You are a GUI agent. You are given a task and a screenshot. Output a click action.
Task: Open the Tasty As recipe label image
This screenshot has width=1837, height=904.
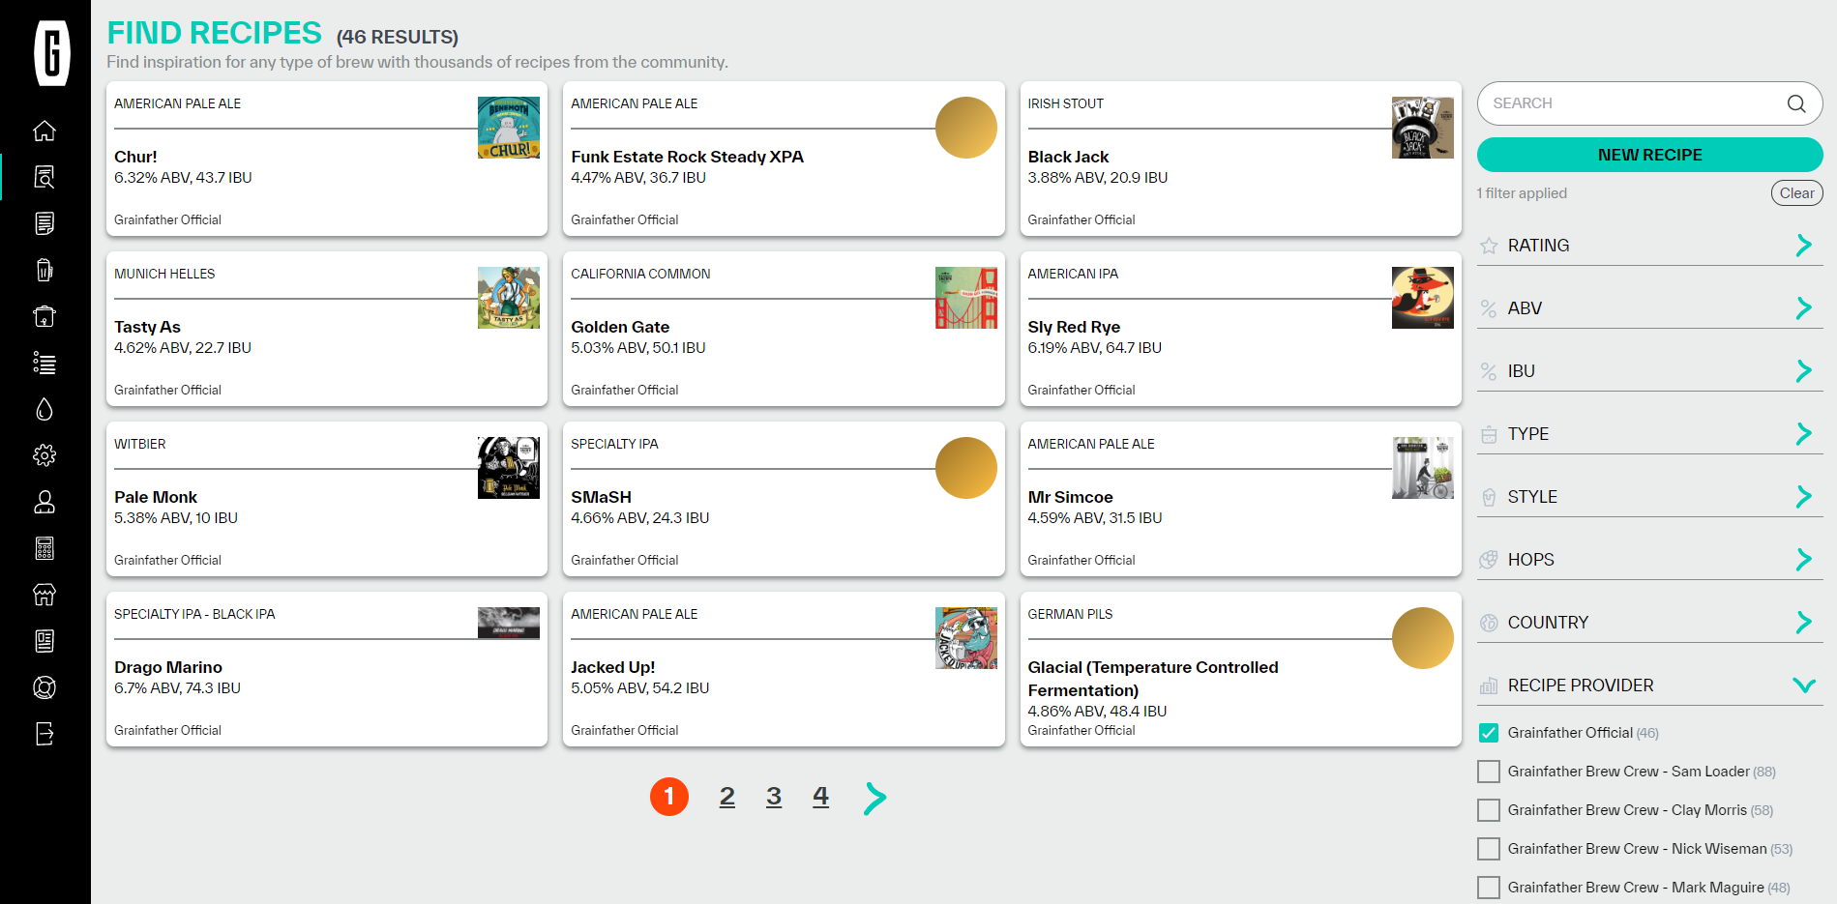[x=509, y=298]
